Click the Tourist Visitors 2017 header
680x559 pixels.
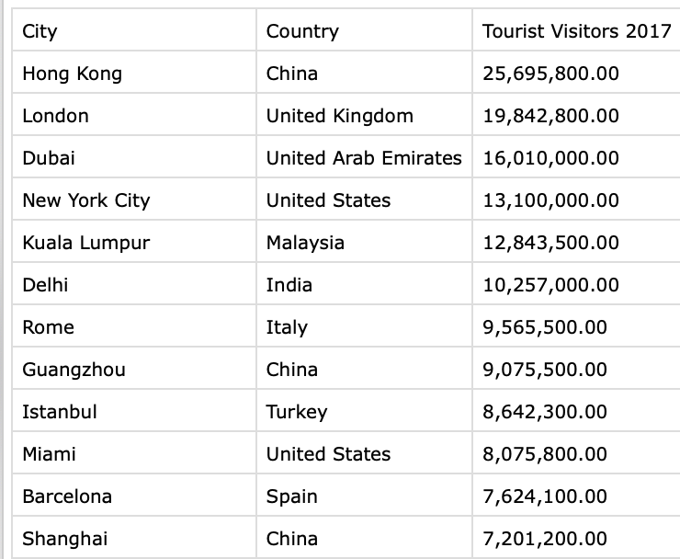[x=576, y=31]
